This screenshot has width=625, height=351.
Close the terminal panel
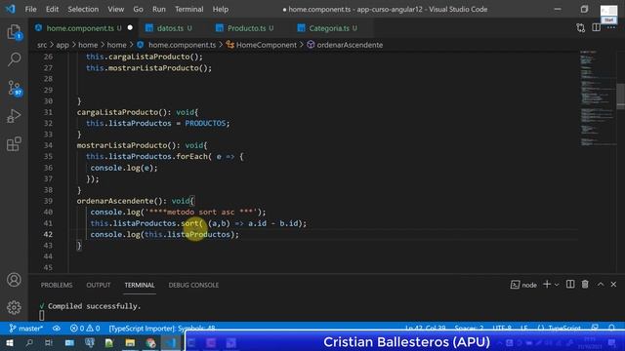(x=613, y=284)
